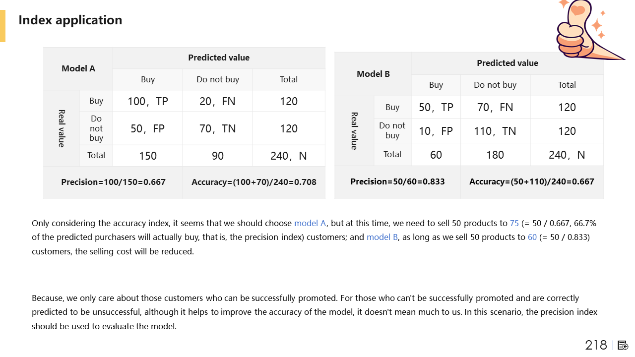Click Model A's "100, TP" cell
This screenshot has height=357, width=635.
(148, 102)
